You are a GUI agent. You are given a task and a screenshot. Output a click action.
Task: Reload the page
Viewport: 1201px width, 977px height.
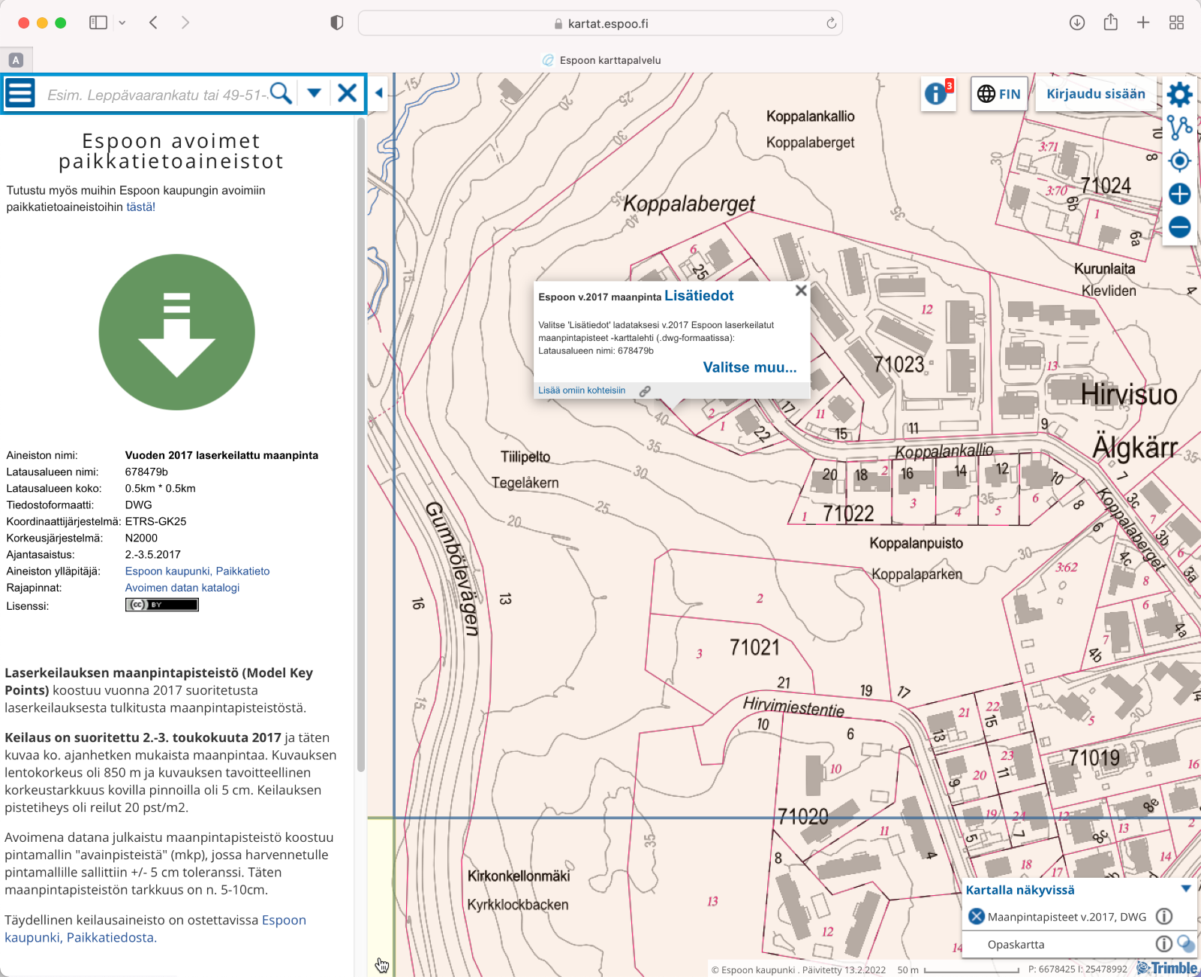[x=832, y=23]
